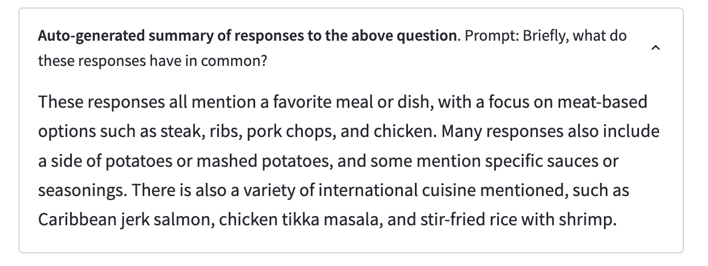Click the words 'mashed potatoes' in the summary
This screenshot has width=708, height=266.
(263, 161)
